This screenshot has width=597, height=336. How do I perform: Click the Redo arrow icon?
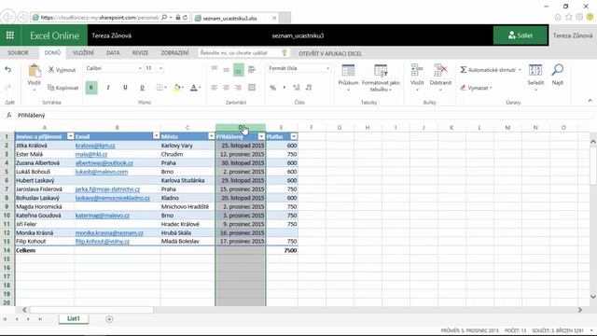(8, 88)
